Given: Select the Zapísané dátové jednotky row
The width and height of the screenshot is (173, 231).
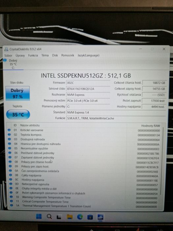Looking at the screenshot, I should click(84, 158).
